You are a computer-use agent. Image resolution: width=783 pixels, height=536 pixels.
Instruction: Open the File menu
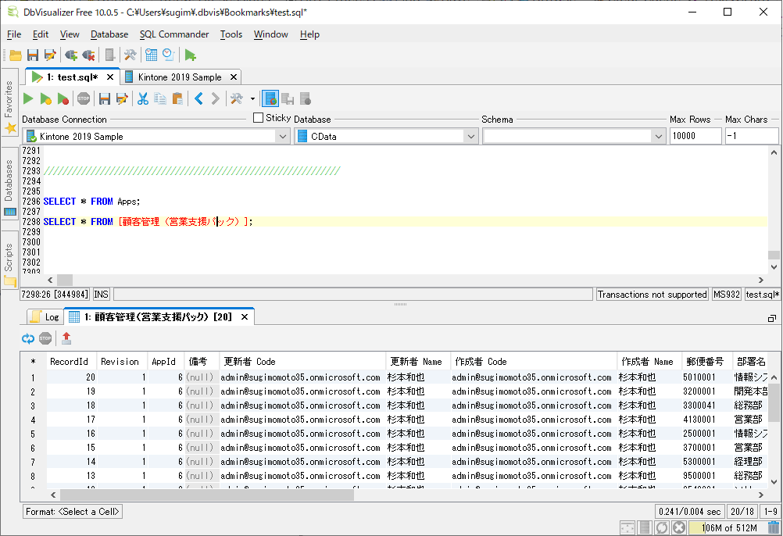click(x=14, y=34)
